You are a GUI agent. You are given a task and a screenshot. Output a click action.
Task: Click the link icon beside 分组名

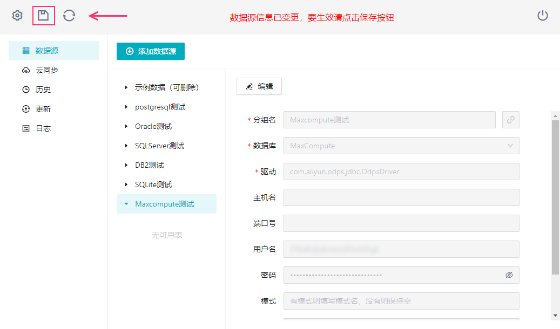click(x=511, y=120)
